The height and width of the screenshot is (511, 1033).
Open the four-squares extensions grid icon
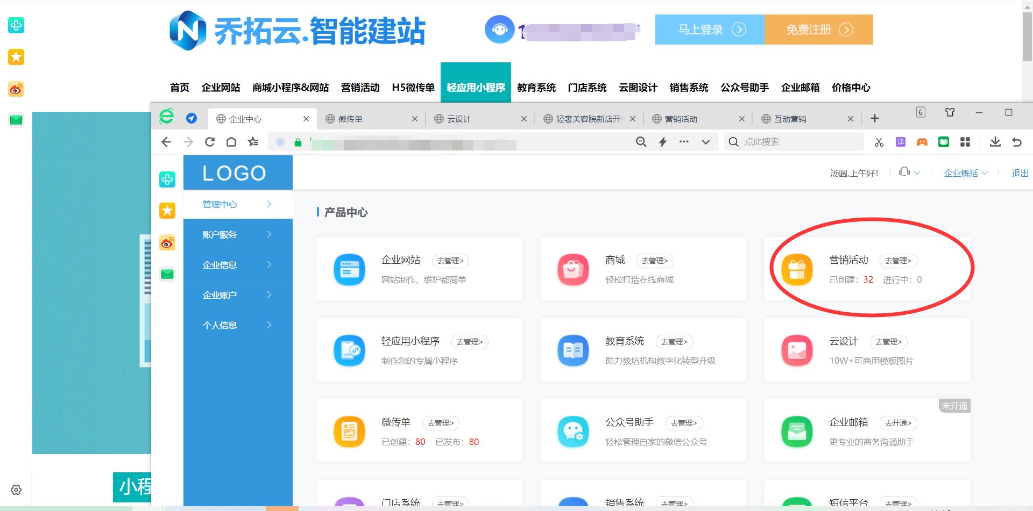(965, 142)
